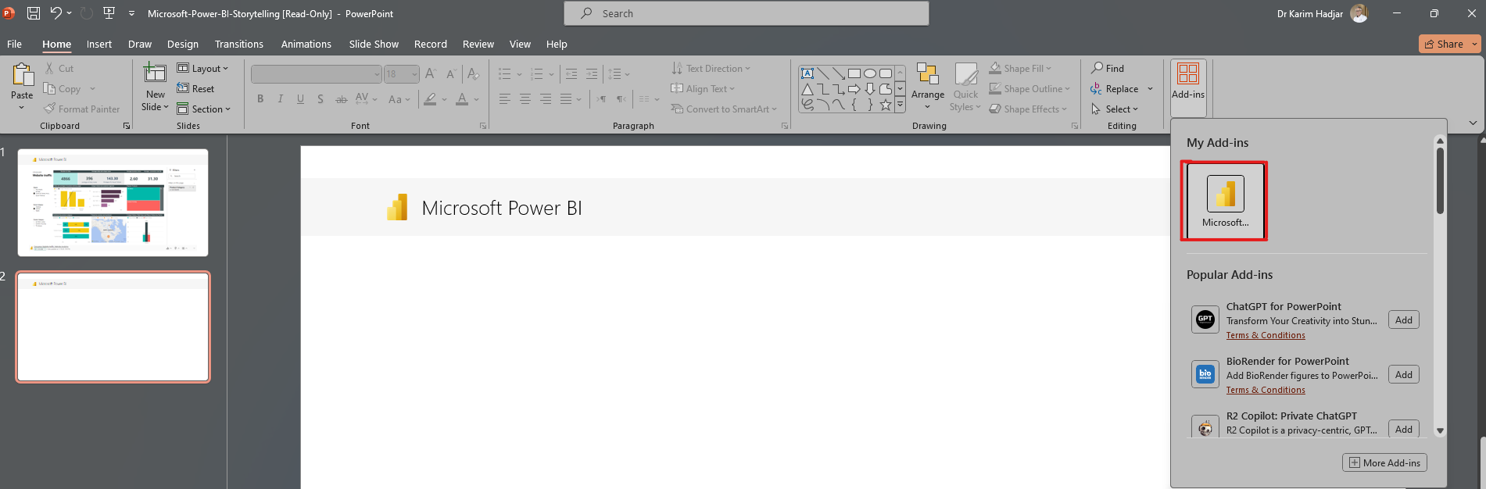The width and height of the screenshot is (1486, 489).
Task: Toggle Underline formatting
Action: (300, 99)
